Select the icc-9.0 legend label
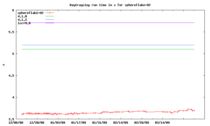Screen dimensions: 210x126 coord(24,23)
